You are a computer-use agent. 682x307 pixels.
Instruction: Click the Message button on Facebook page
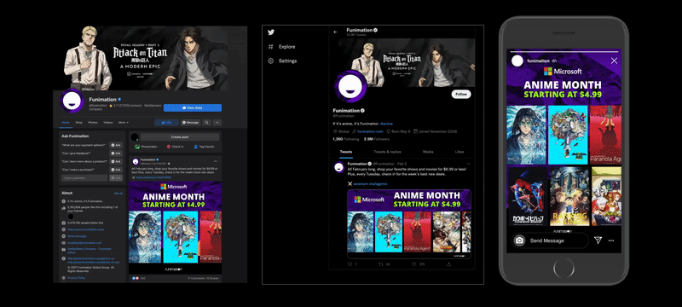click(190, 123)
